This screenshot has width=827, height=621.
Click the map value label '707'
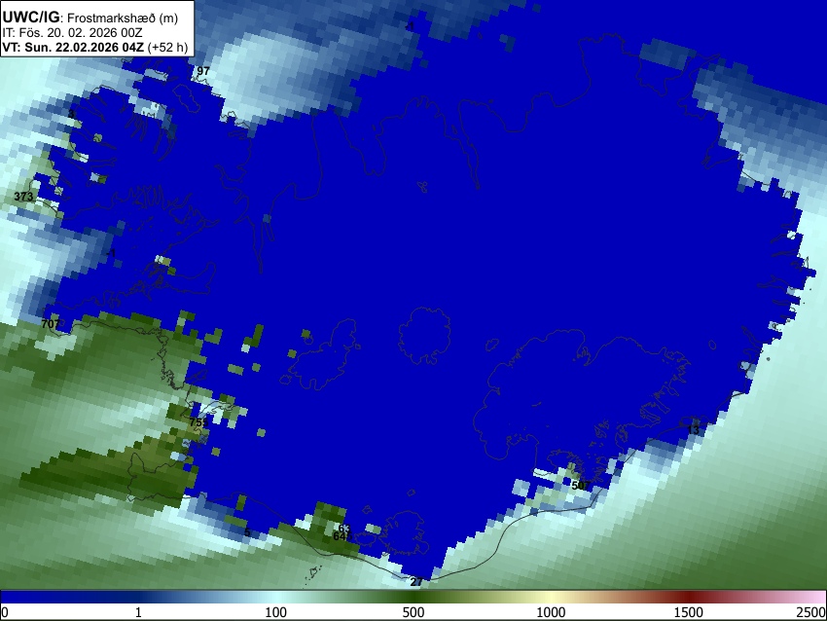point(51,324)
